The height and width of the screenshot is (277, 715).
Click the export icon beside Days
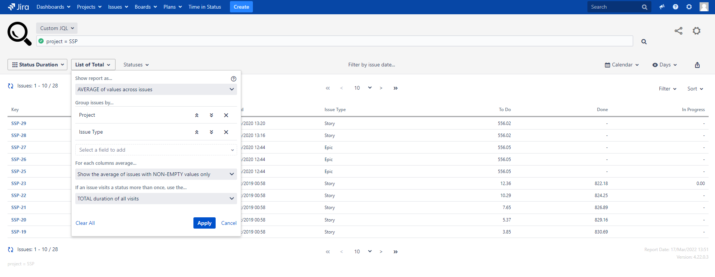(697, 65)
